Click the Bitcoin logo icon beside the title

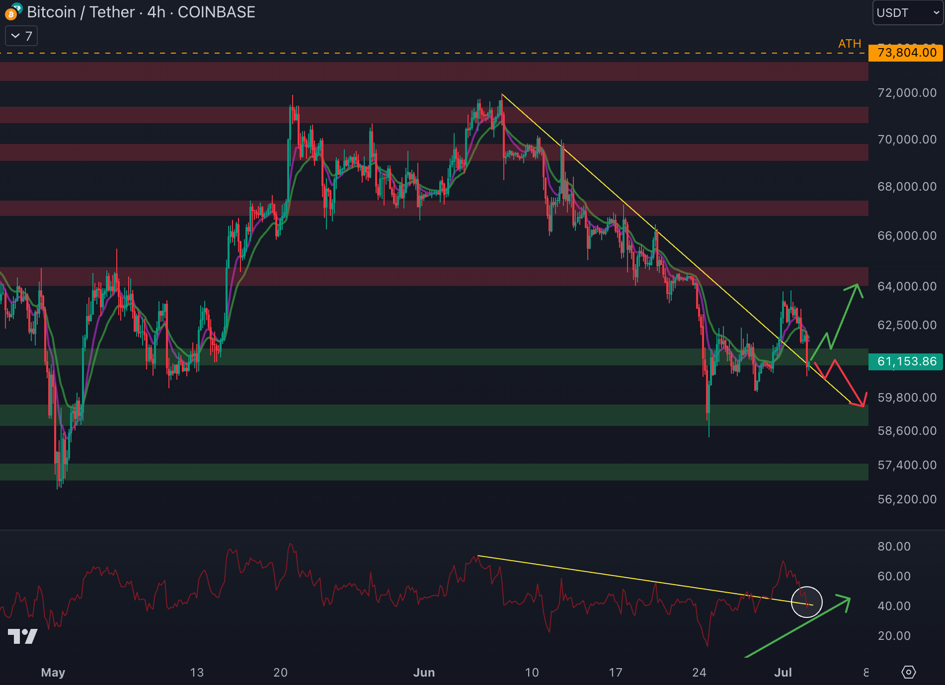tap(12, 13)
